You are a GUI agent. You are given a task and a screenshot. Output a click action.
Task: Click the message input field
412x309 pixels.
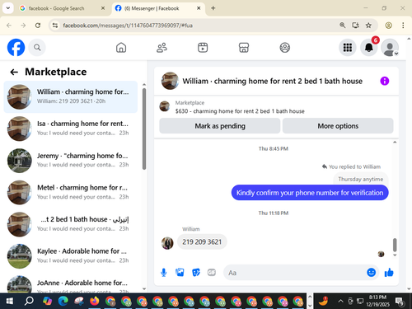[295, 273]
